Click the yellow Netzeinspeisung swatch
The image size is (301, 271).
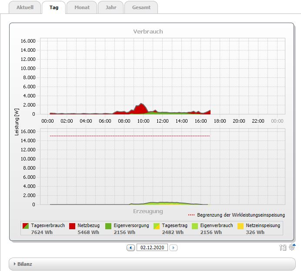click(241, 226)
